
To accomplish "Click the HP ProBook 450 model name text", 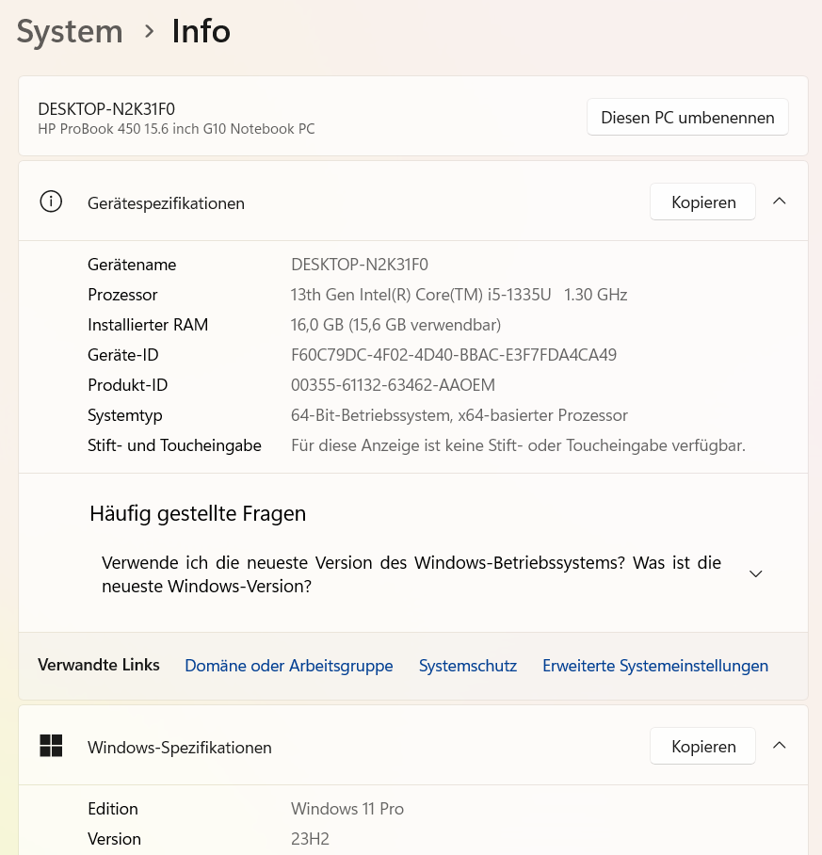I will click(x=176, y=129).
